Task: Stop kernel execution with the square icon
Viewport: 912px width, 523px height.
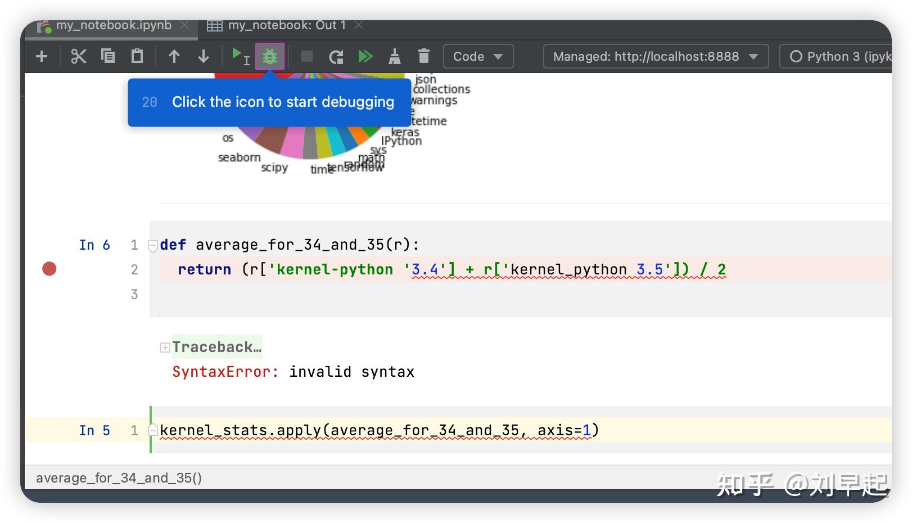Action: (306, 56)
